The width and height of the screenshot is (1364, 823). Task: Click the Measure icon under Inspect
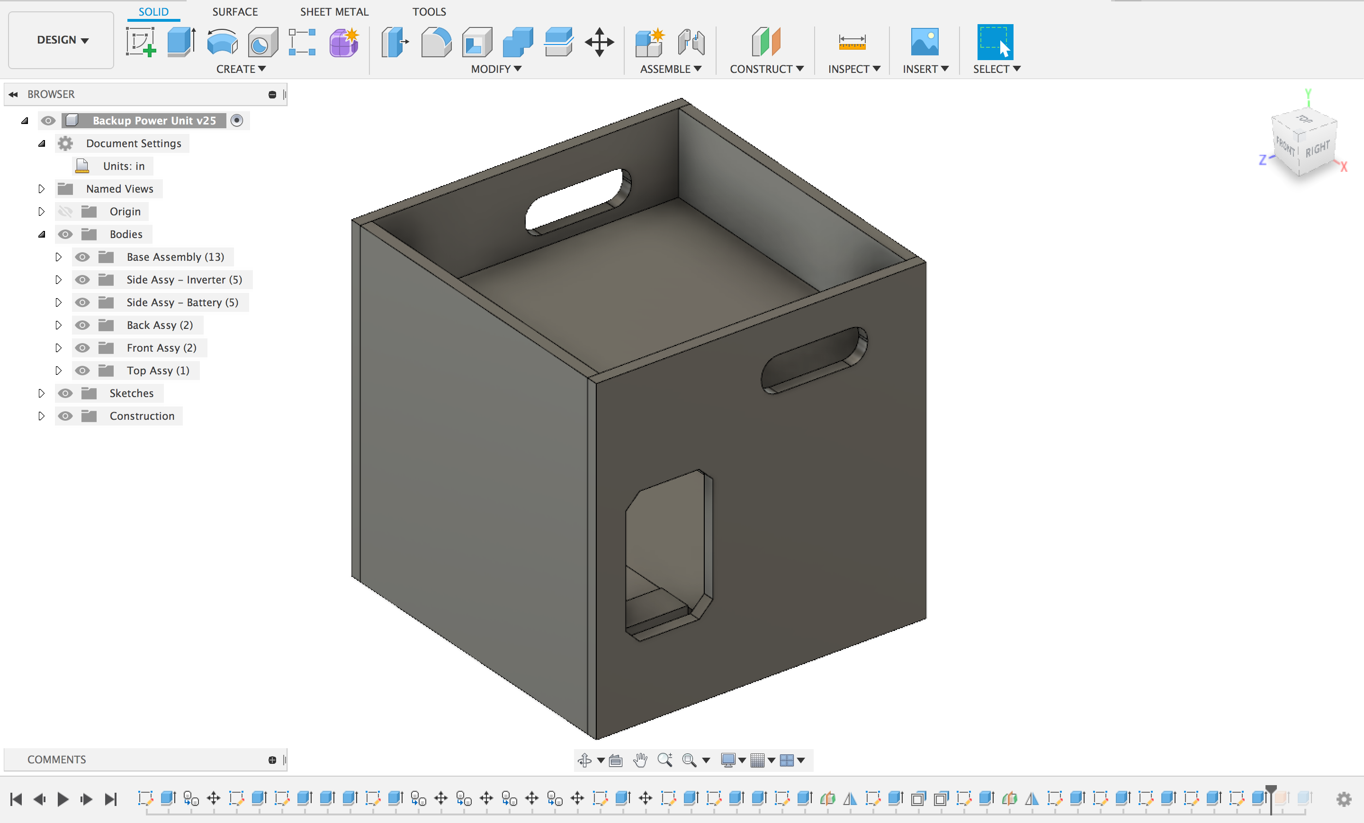(852, 42)
